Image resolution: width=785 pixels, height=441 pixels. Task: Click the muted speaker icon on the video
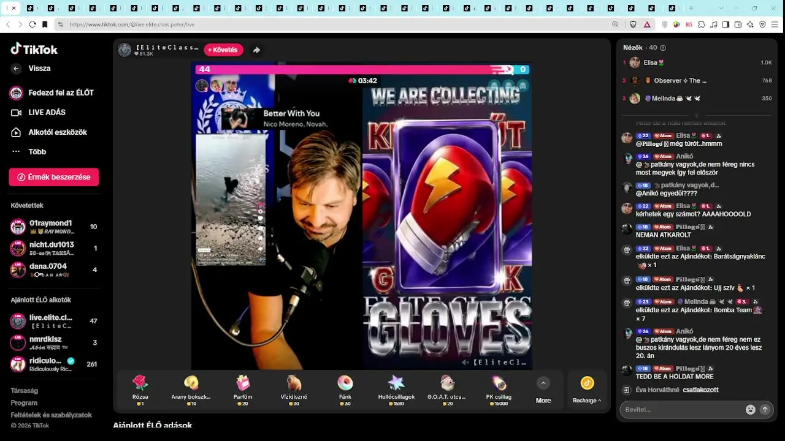tap(466, 363)
